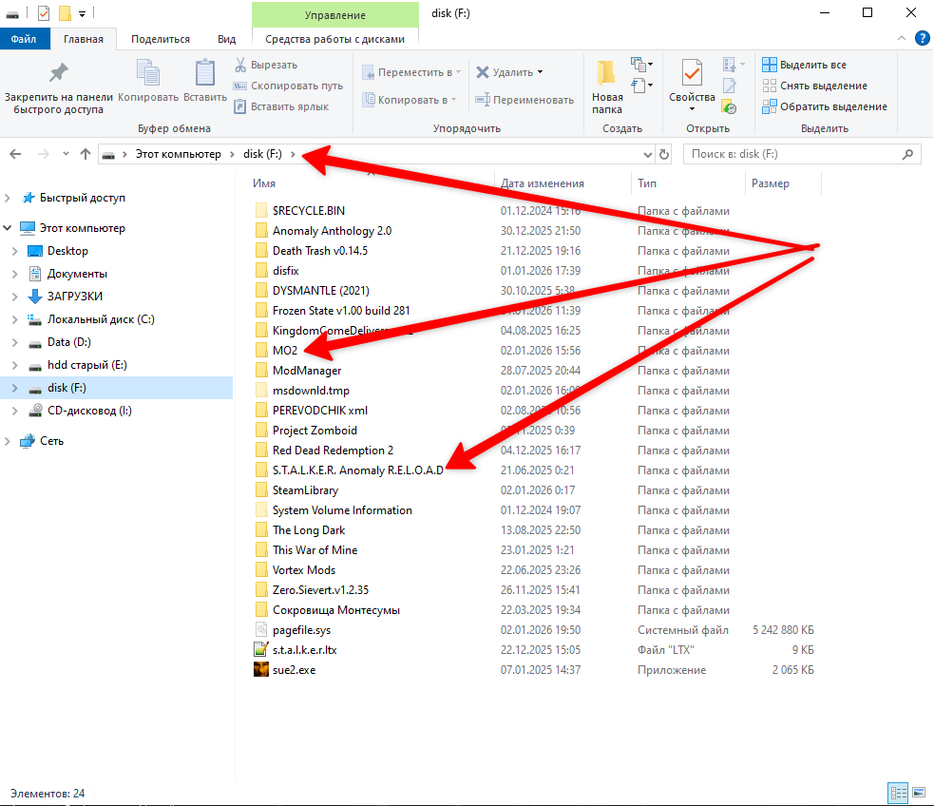Expand Быстрый доступ in navigation tree
The width and height of the screenshot is (934, 806).
pyautogui.click(x=8, y=198)
